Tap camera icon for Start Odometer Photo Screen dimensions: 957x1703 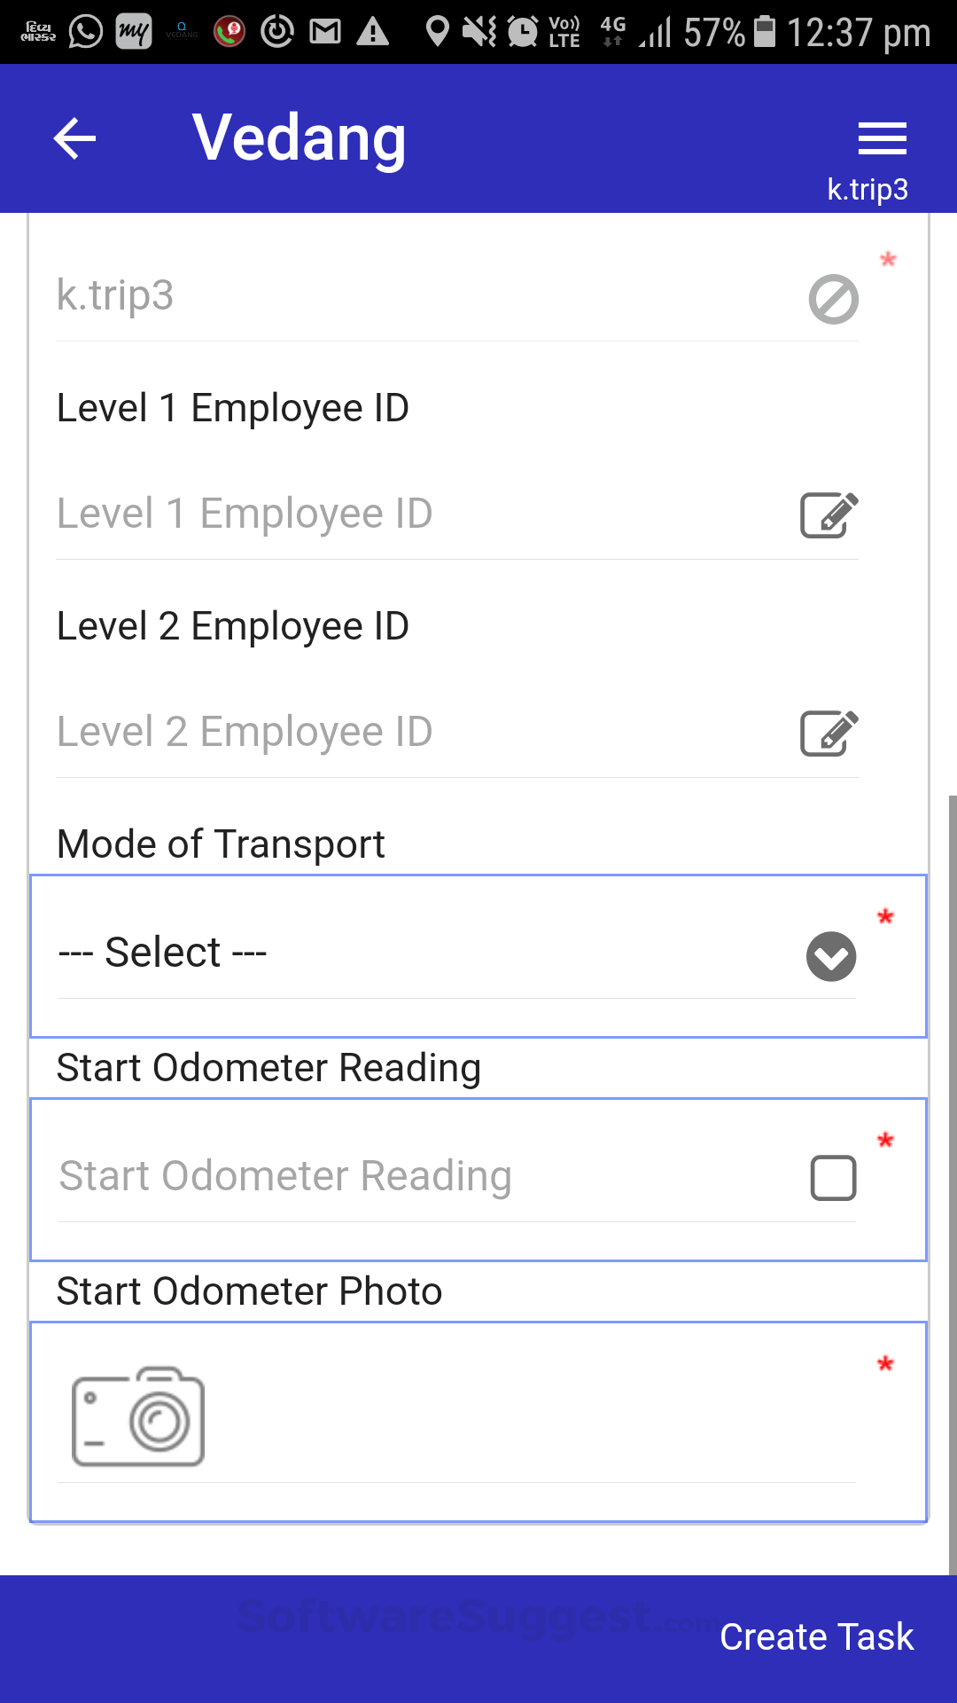pyautogui.click(x=138, y=1417)
